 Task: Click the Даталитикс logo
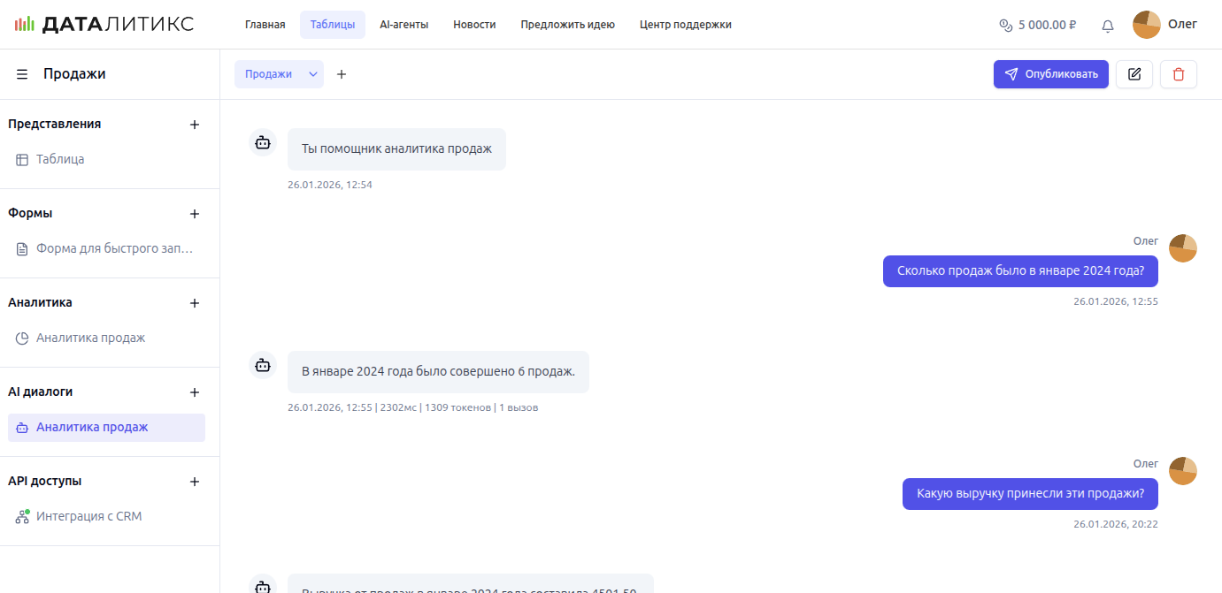point(104,25)
